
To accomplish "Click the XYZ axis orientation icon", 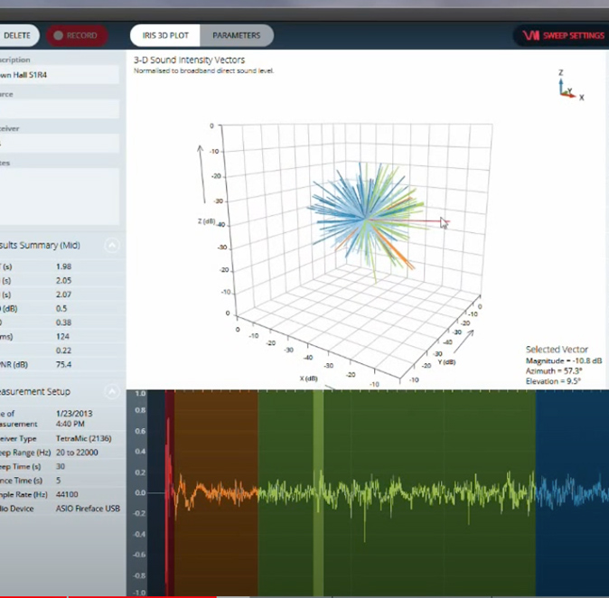I will click(x=568, y=84).
